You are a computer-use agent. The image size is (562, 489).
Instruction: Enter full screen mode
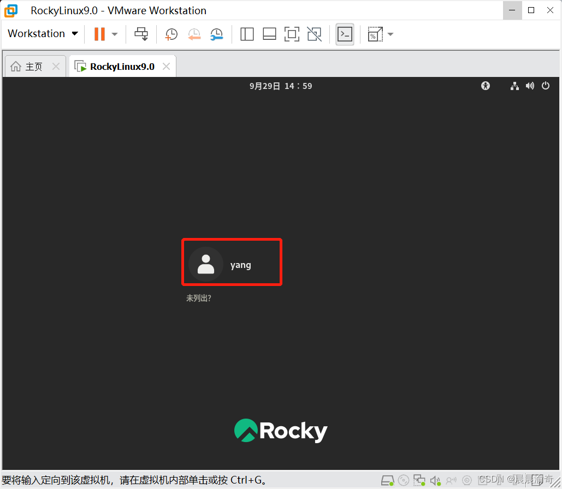coord(292,34)
